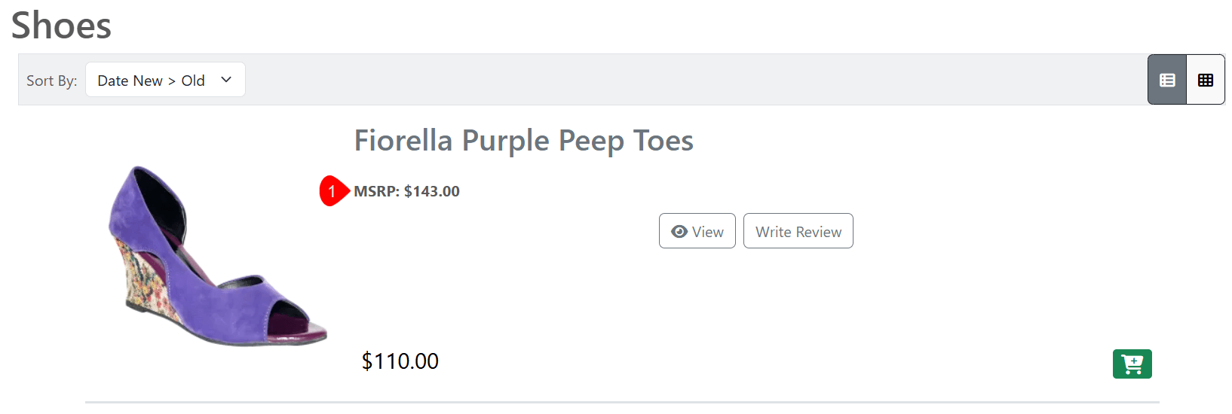This screenshot has height=414, width=1232.
Task: Open the Sort By dropdown
Action: pyautogui.click(x=165, y=80)
